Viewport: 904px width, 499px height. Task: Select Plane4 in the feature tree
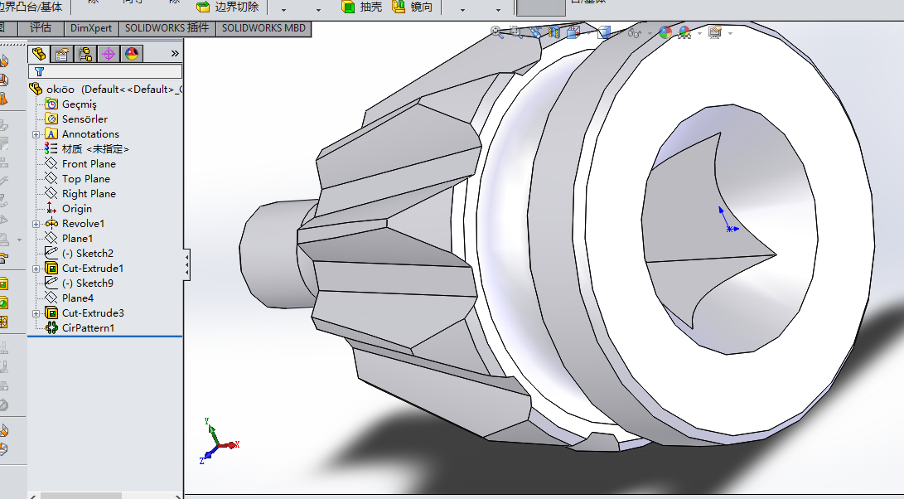70,298
